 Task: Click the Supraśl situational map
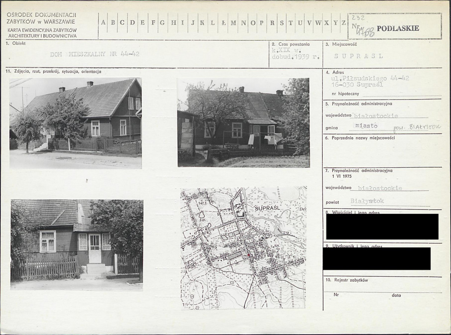click(x=244, y=248)
